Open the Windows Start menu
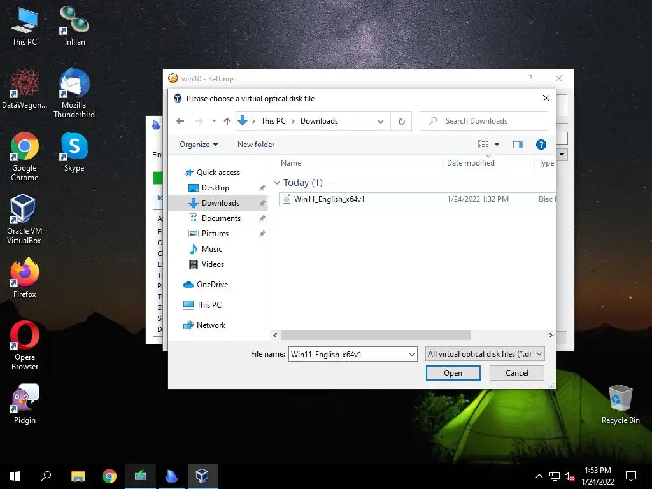This screenshot has width=652, height=489. 15,476
